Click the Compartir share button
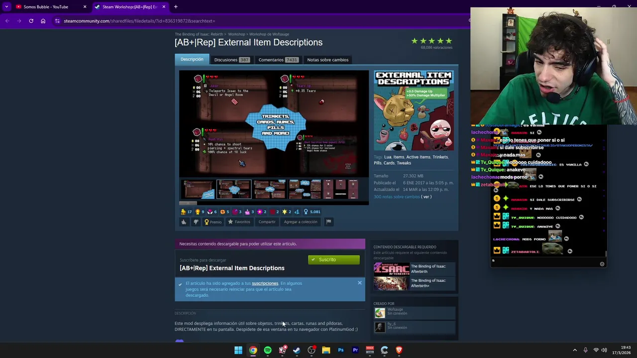 click(267, 222)
